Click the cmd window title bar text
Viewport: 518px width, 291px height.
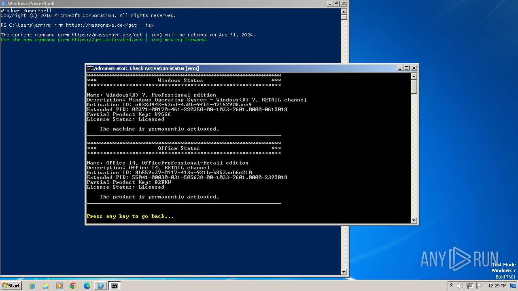146,68
